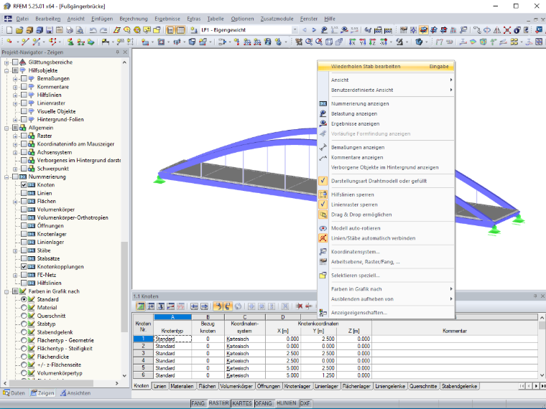Switch to the Ansichten navigator tab
The height and width of the screenshot is (409, 546).
75,393
